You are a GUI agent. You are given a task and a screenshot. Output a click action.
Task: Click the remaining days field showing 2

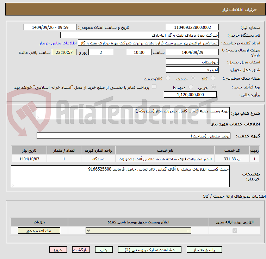click(101, 52)
